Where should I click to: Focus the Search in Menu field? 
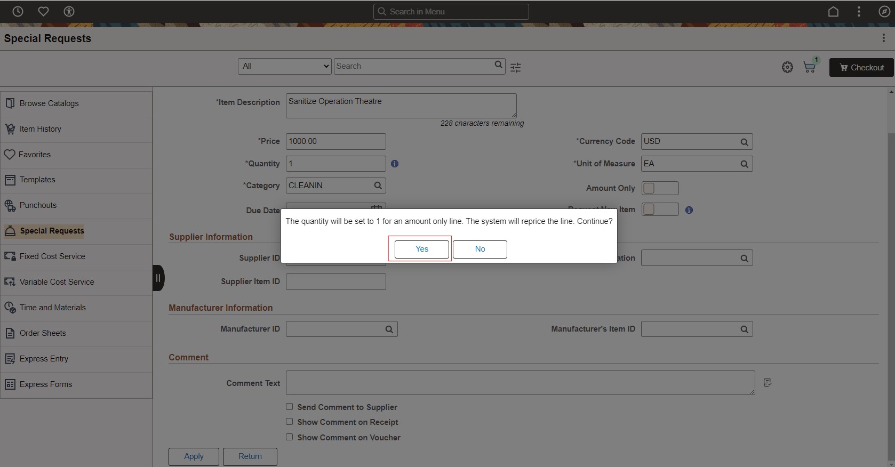pos(451,12)
